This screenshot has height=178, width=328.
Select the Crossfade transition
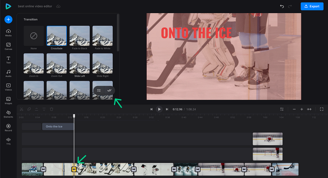(57, 36)
